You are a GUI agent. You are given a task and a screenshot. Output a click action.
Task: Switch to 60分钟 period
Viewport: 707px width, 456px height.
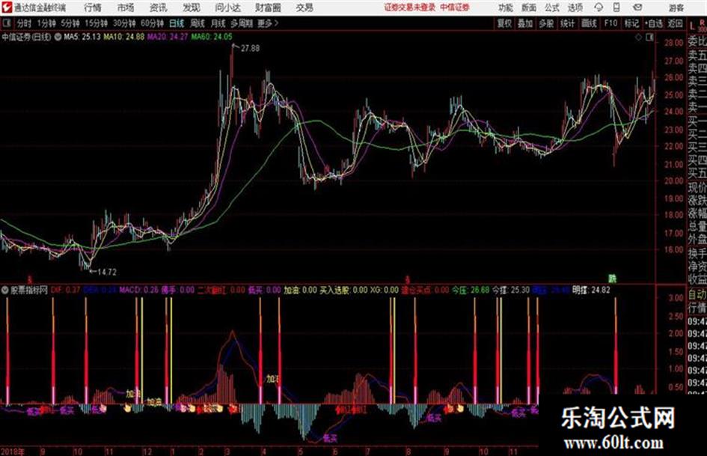coord(153,23)
